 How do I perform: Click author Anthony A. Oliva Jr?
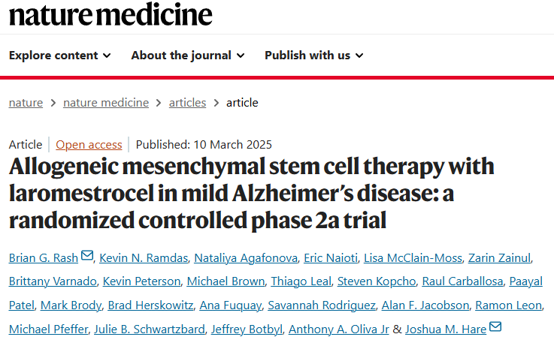338,329
